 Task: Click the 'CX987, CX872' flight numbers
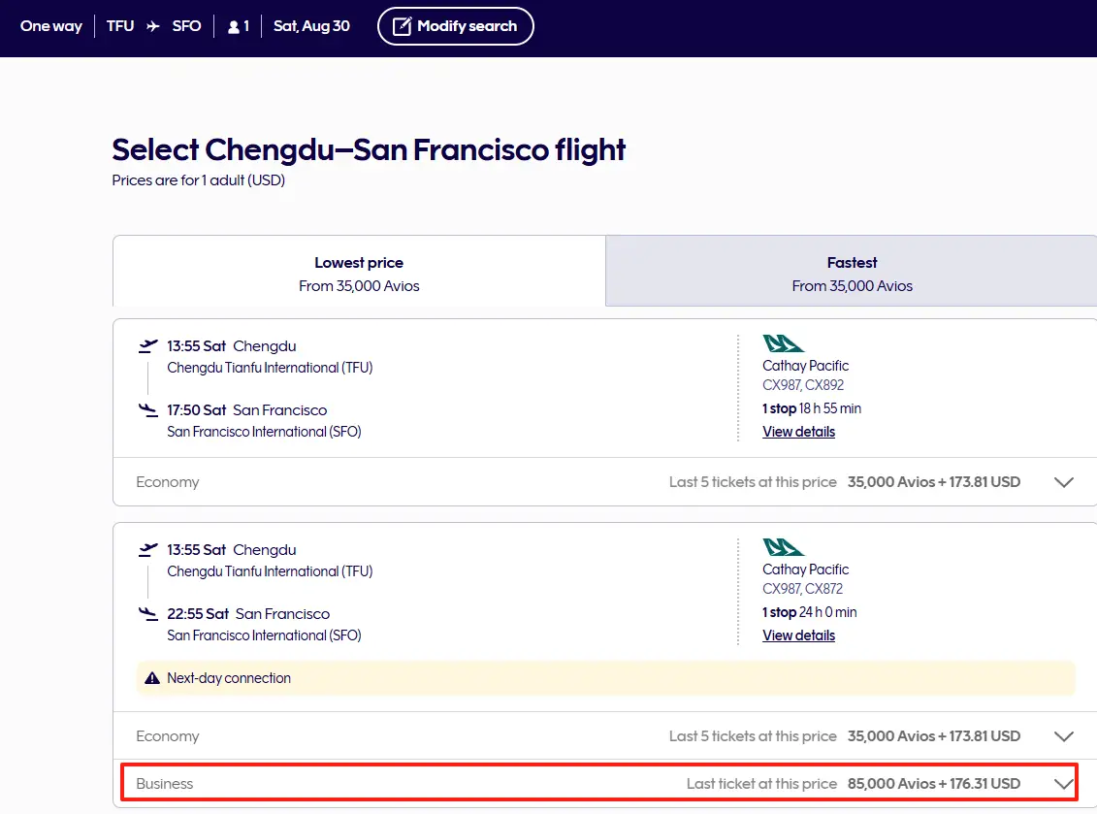click(x=802, y=589)
